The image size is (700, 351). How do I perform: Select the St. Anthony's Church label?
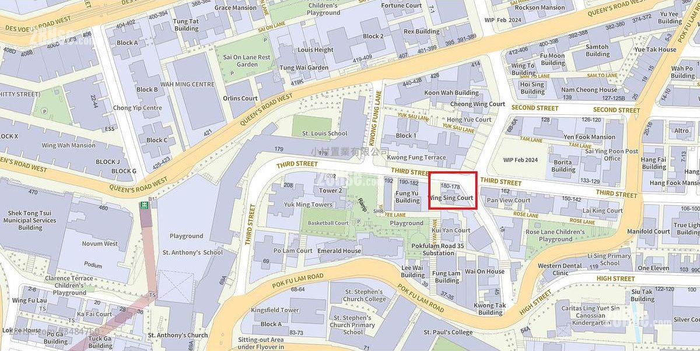click(x=177, y=335)
